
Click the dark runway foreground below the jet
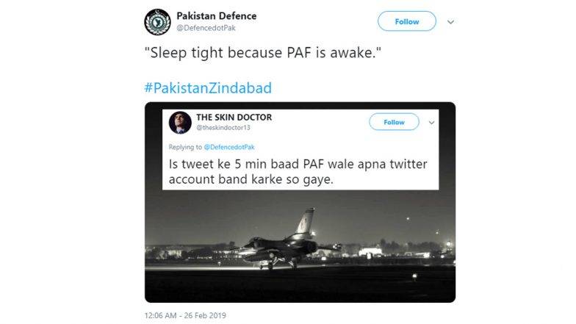pyautogui.click(x=294, y=283)
